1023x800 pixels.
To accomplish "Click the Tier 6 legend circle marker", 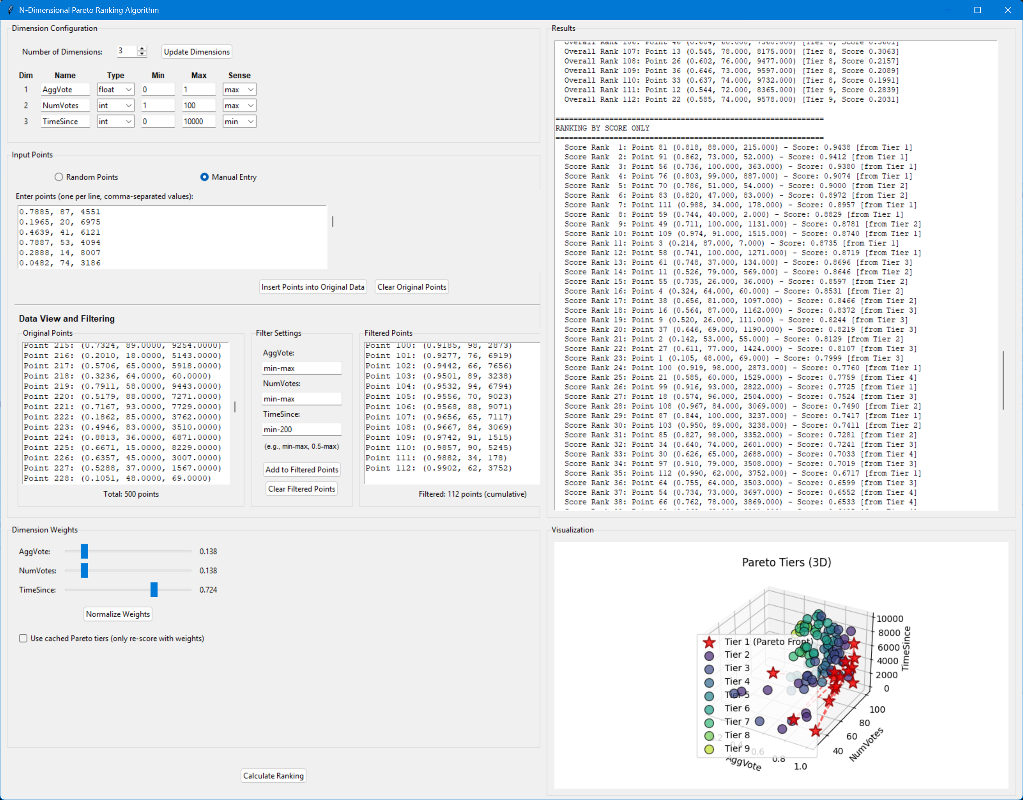I will 709,710.
